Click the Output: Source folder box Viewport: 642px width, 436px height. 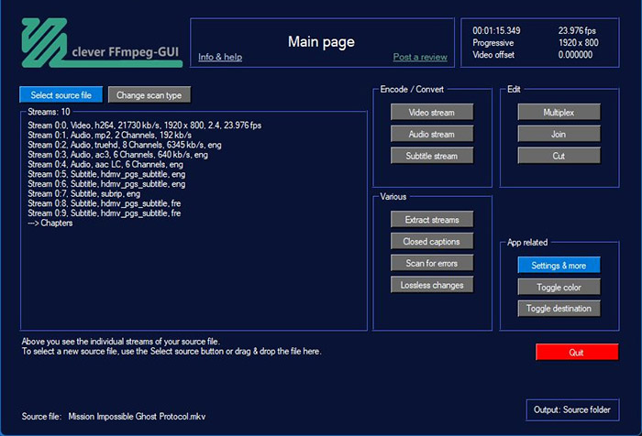pyautogui.click(x=572, y=409)
